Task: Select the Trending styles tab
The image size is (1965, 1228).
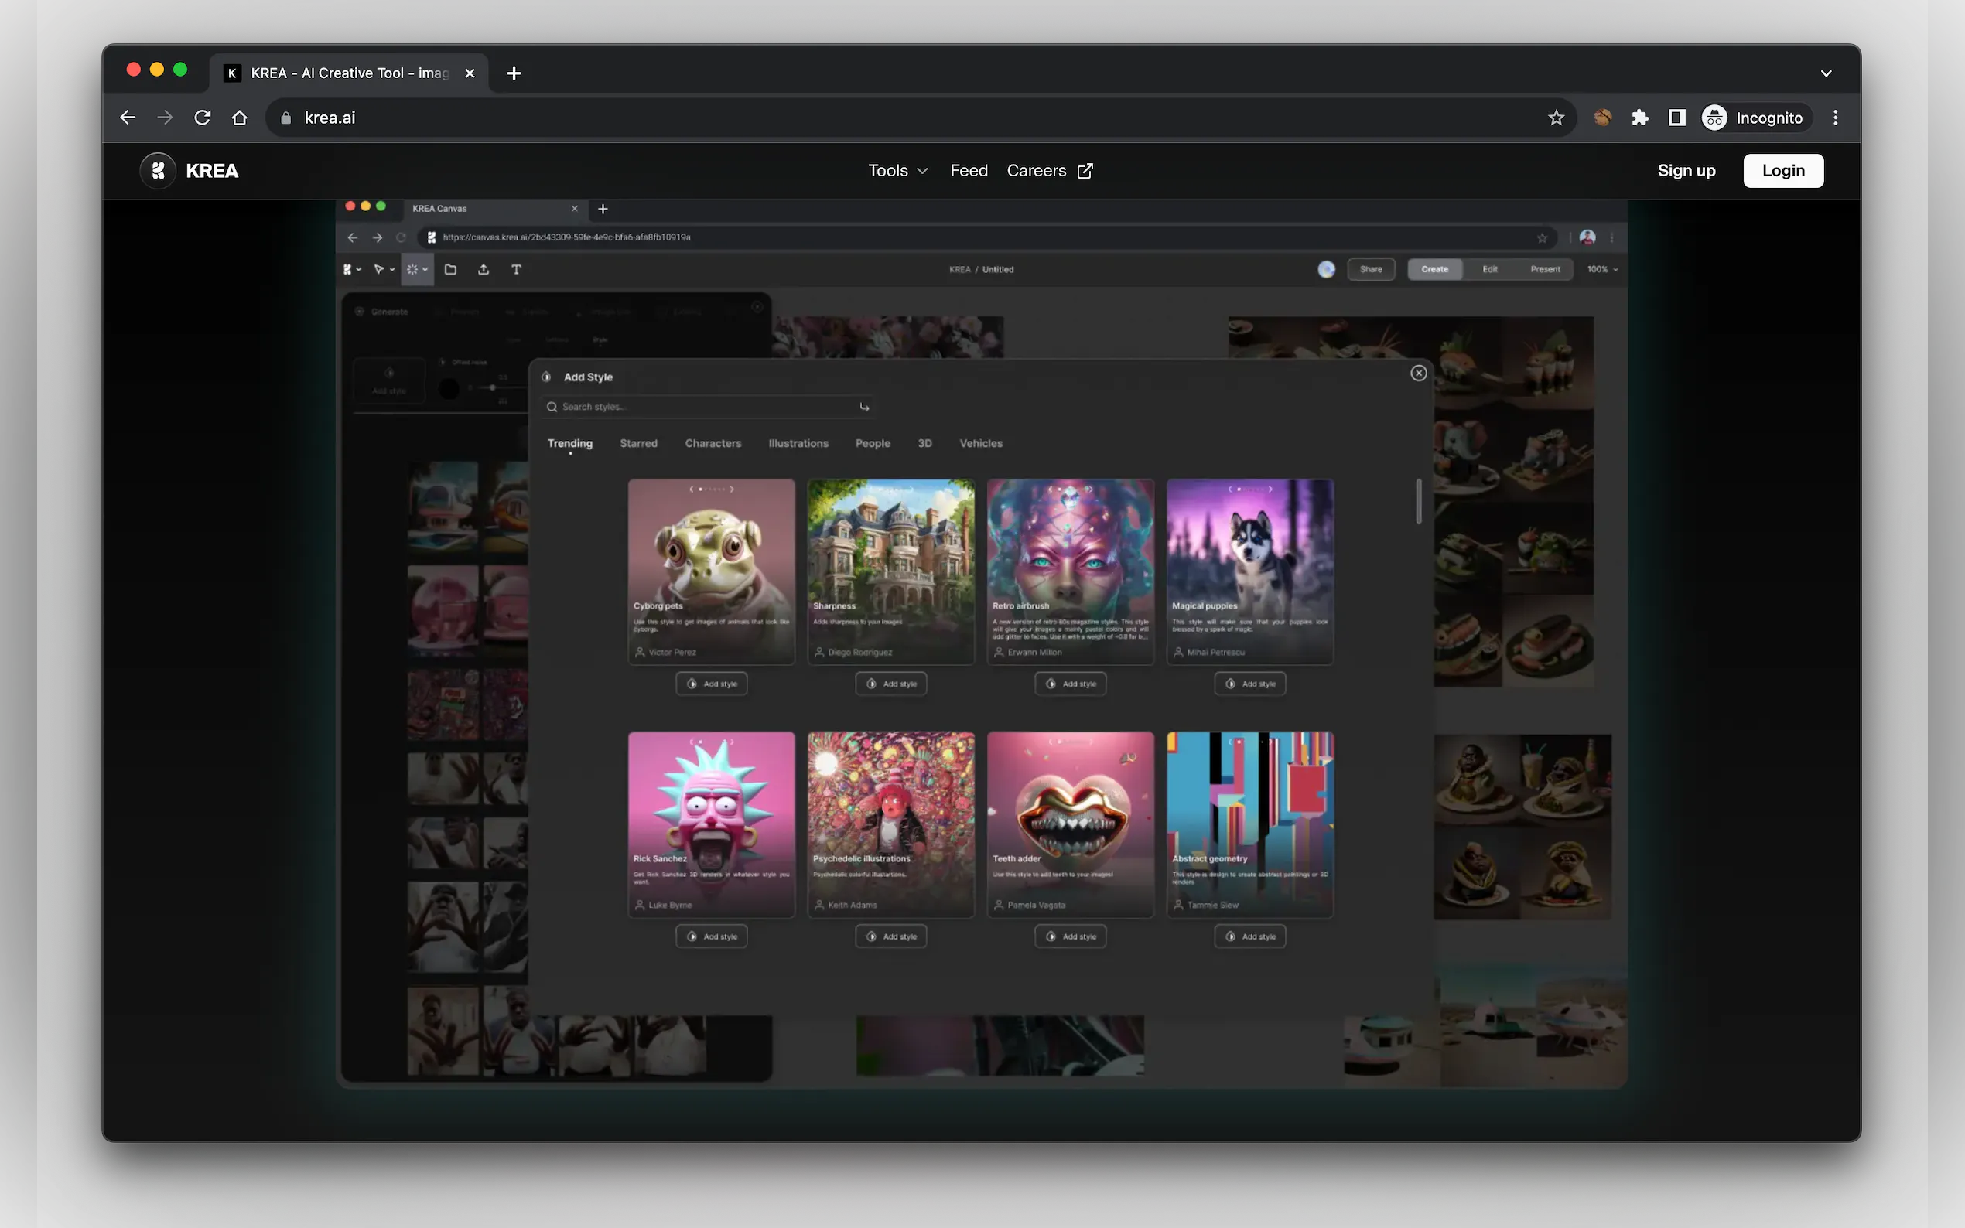Action: [569, 443]
